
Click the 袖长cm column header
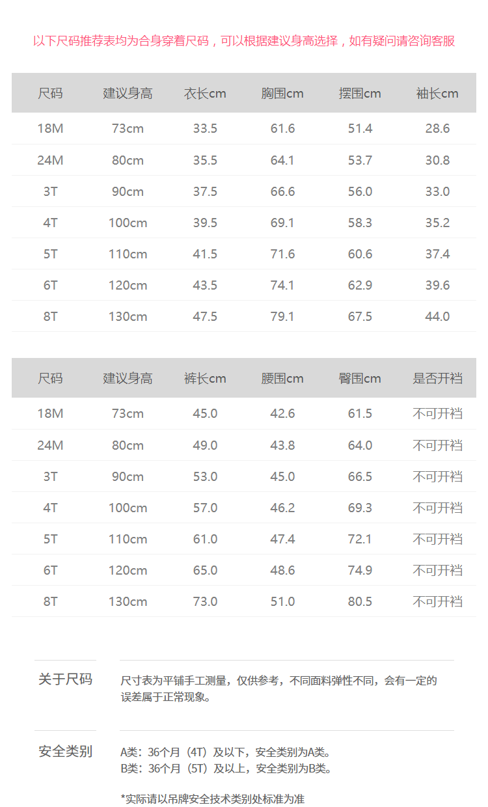tap(437, 93)
